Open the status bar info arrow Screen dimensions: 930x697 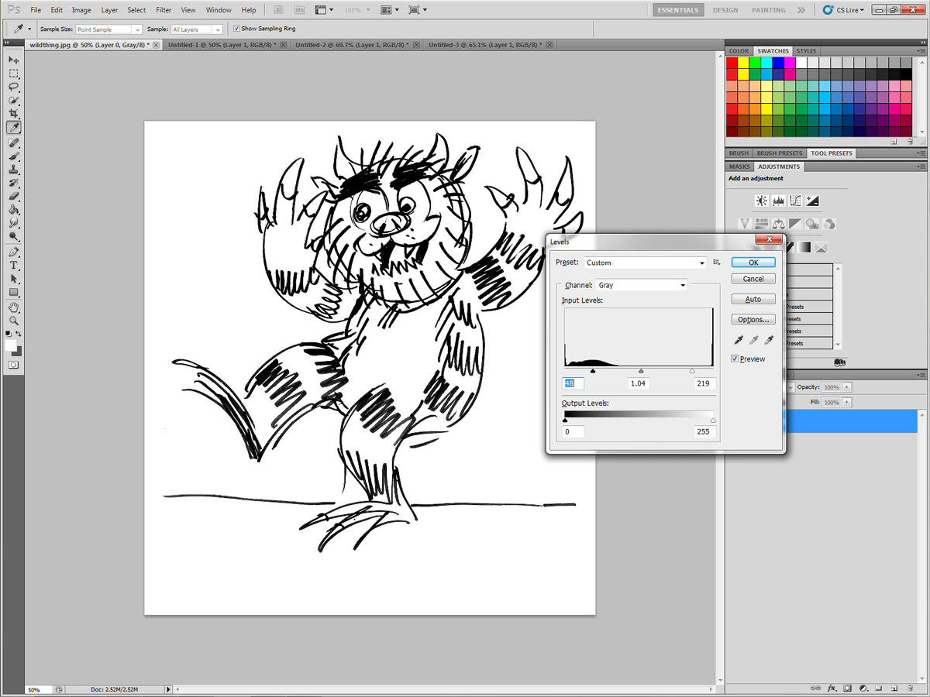(168, 689)
